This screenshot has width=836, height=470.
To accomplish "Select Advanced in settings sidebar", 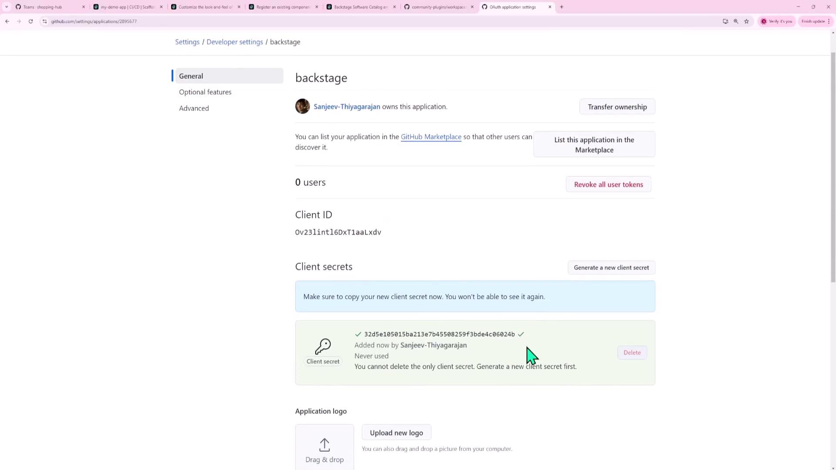I will 194,108.
